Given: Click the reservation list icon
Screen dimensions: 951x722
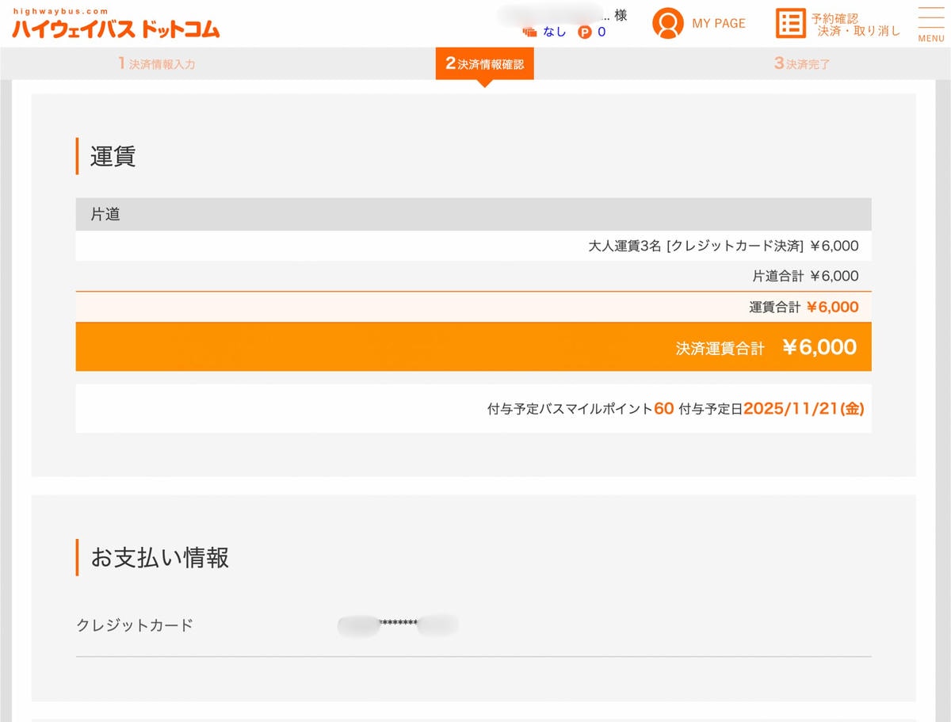Looking at the screenshot, I should tap(790, 24).
